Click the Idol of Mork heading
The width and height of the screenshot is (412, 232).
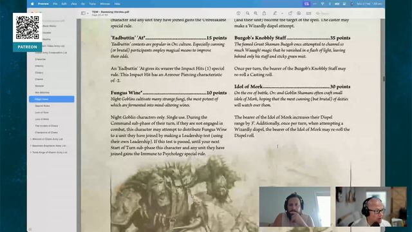pos(248,86)
